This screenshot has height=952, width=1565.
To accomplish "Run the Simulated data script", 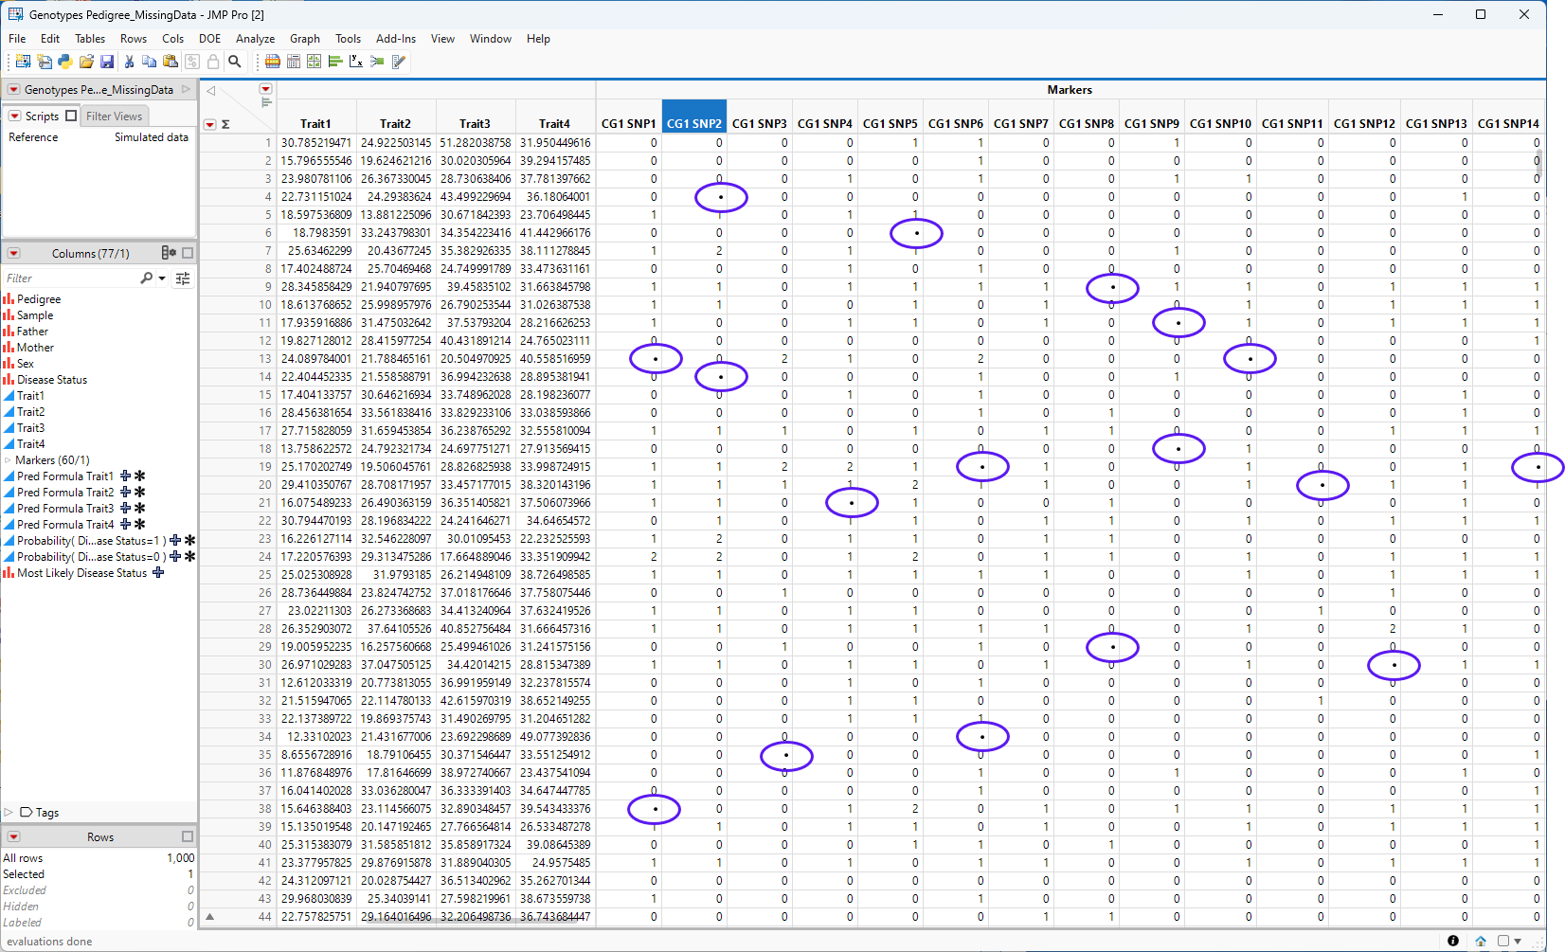I will click(x=152, y=136).
